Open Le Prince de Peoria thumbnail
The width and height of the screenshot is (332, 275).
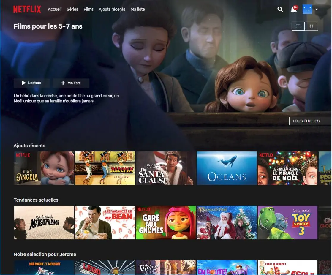tap(287, 168)
